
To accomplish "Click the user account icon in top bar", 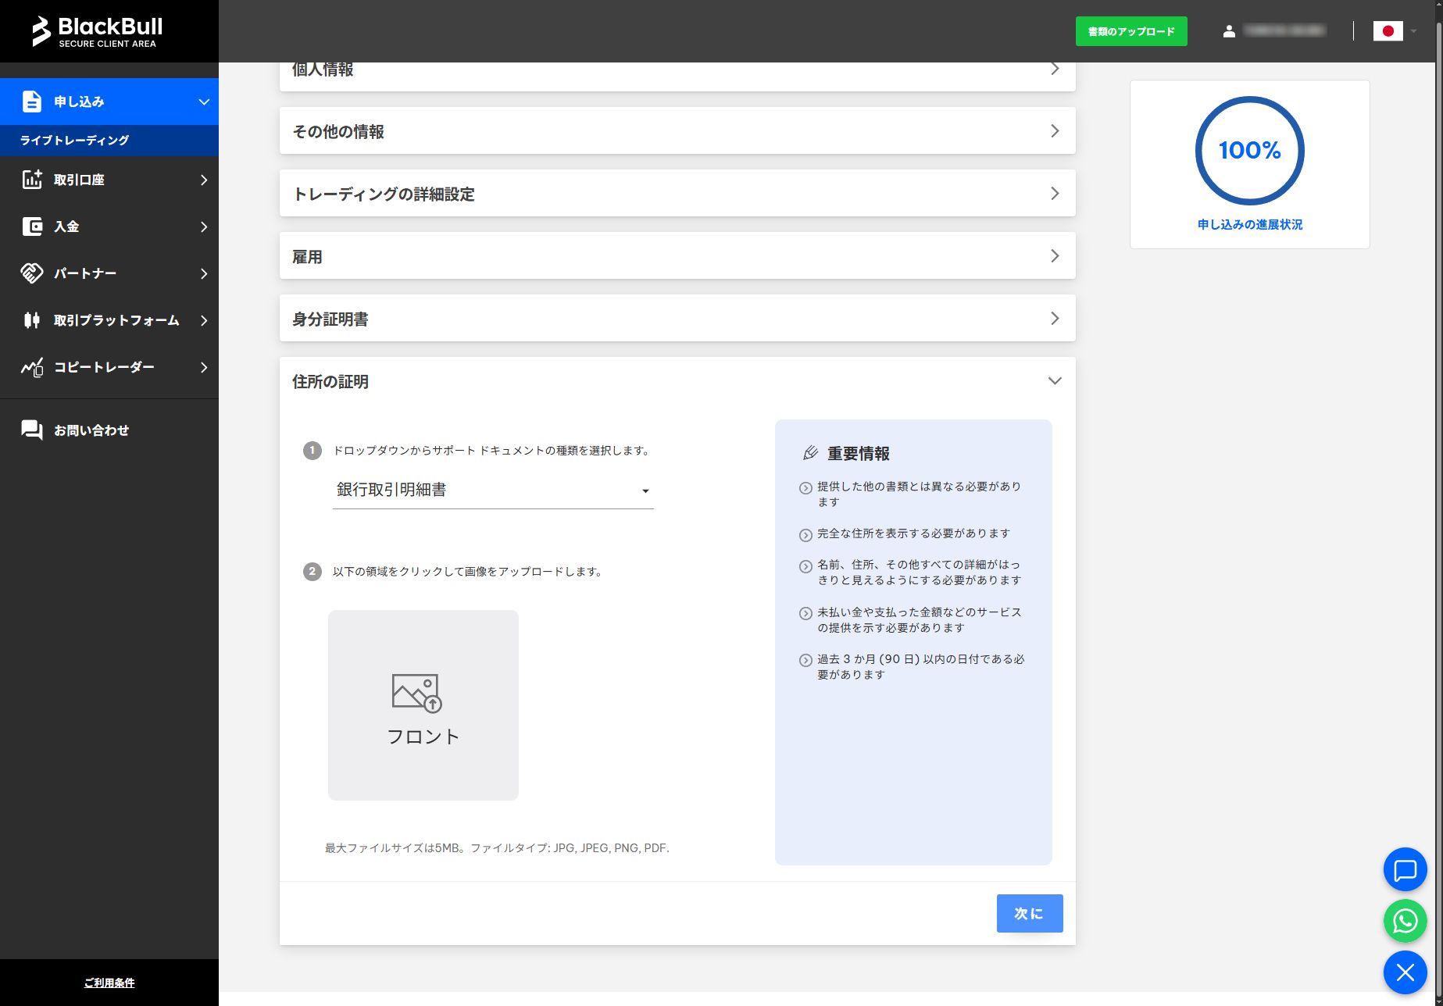I will (x=1229, y=30).
